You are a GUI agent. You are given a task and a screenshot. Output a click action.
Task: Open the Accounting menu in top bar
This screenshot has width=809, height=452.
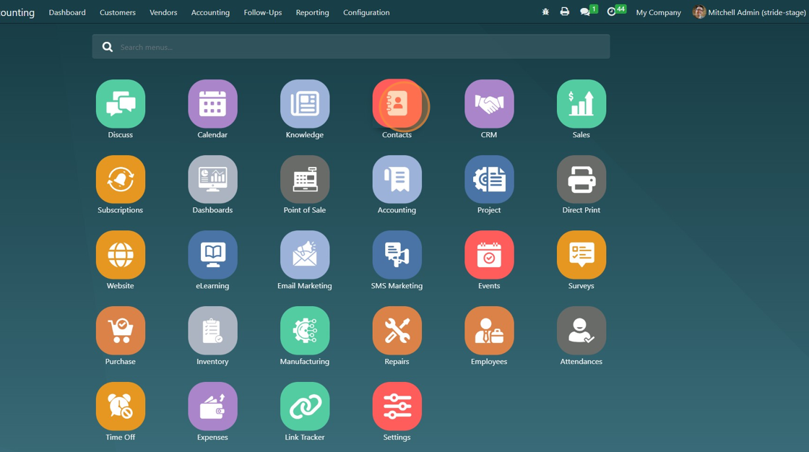click(x=210, y=12)
